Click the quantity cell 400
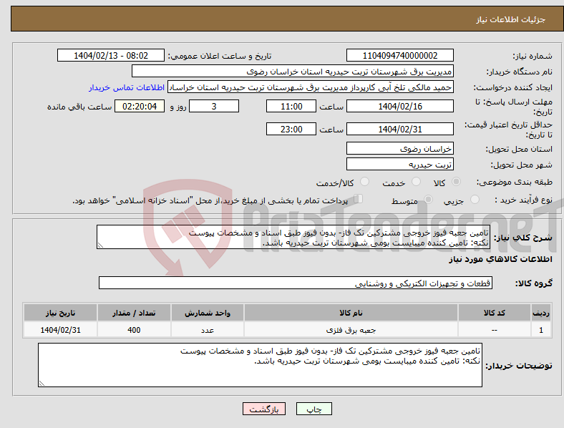This screenshot has height=428, width=564. tap(134, 330)
